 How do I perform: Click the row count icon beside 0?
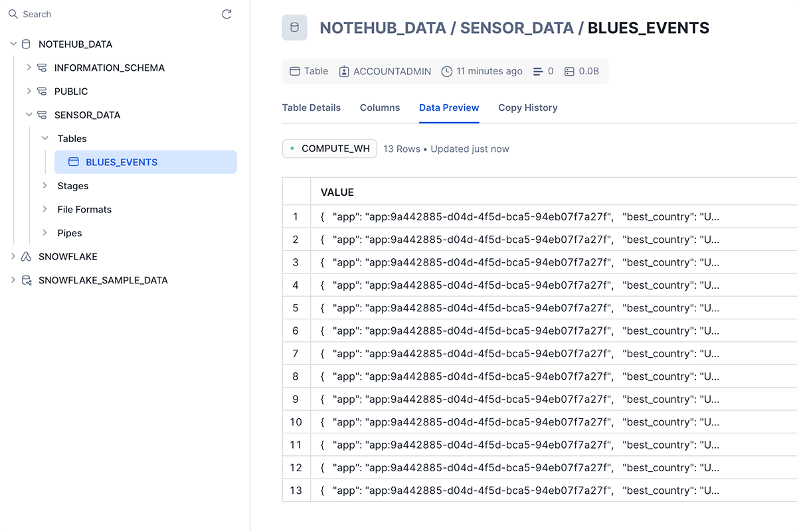[538, 71]
